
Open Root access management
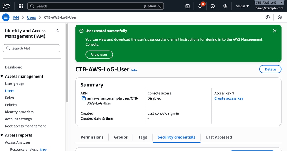(x=26, y=126)
